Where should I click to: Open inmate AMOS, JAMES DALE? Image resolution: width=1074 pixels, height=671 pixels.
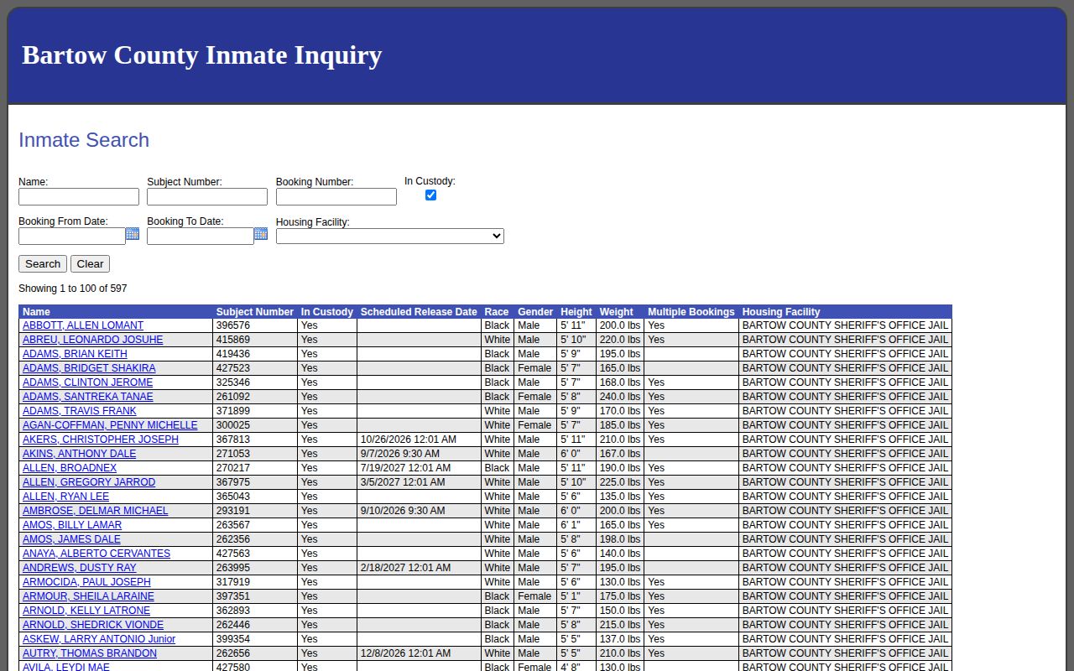pos(71,539)
